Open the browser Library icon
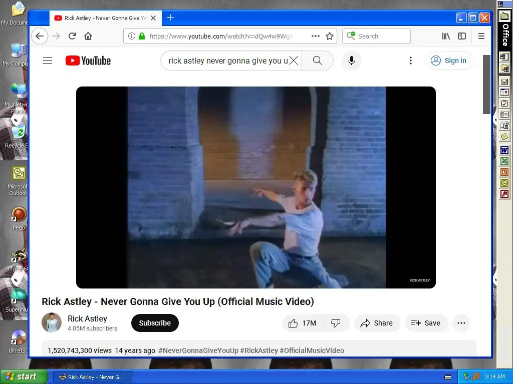Viewport: 513px width, 384px height. [446, 36]
